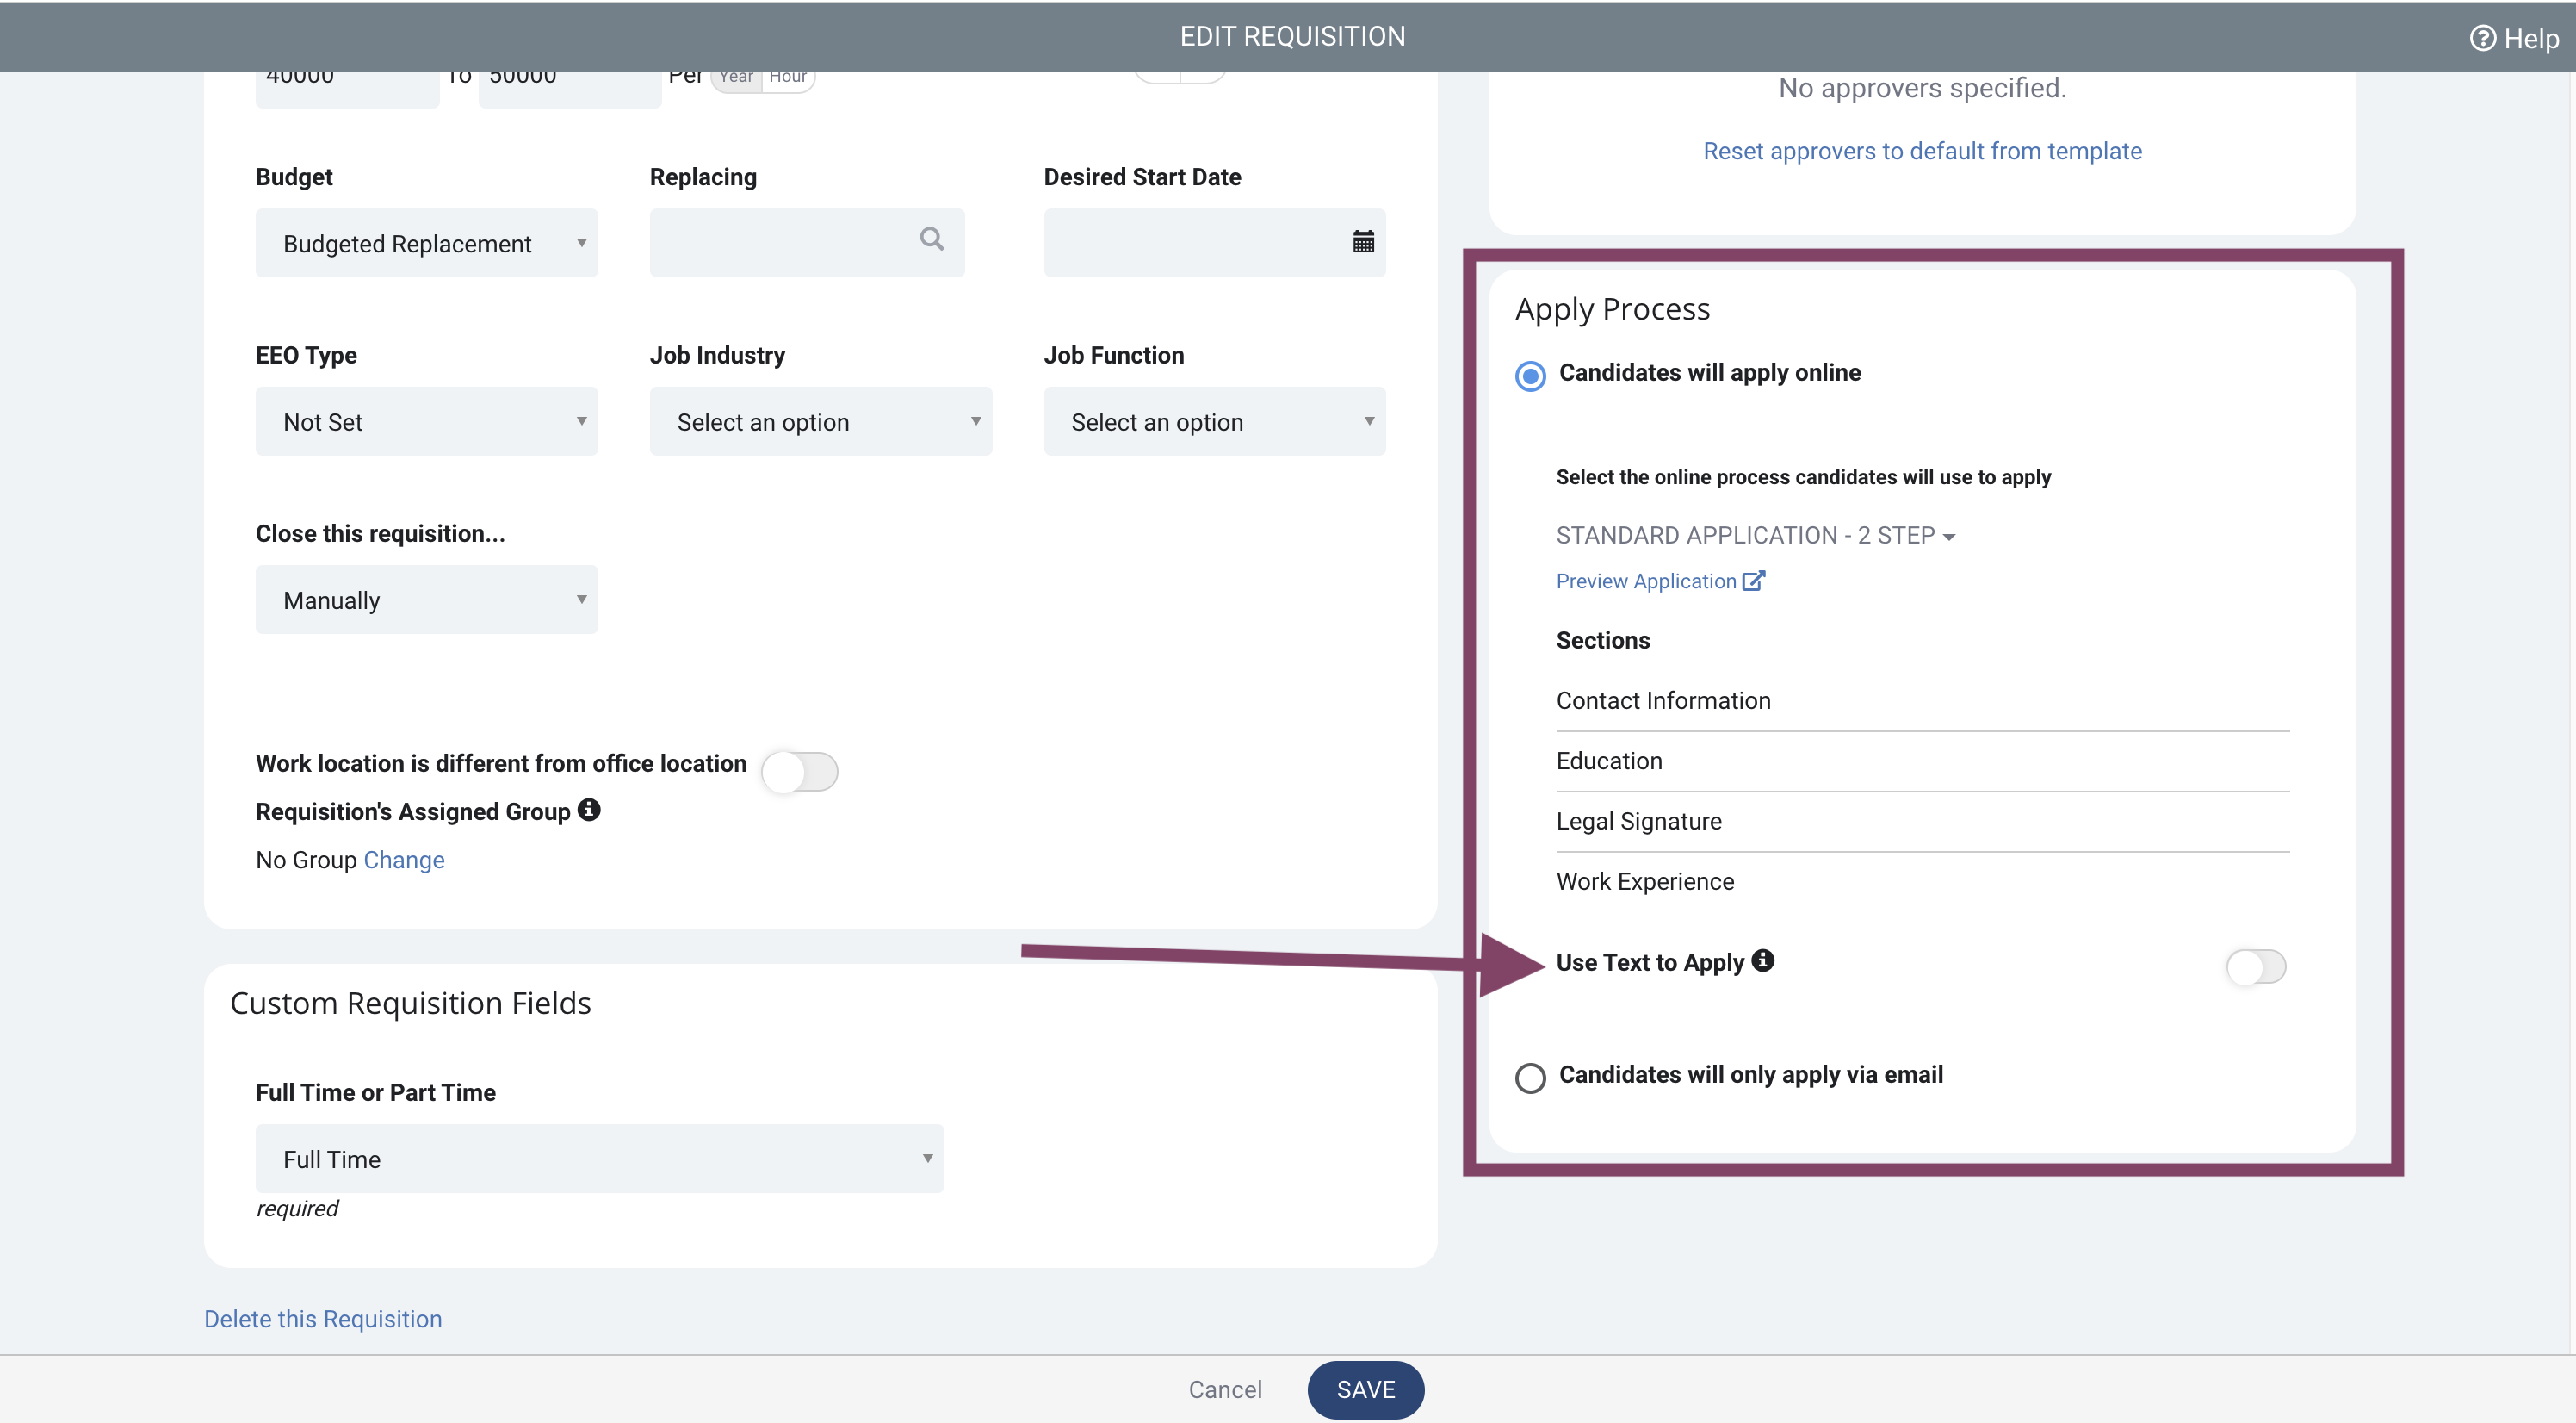Open the Budget dropdown showing Budgeted Replacement

427,243
